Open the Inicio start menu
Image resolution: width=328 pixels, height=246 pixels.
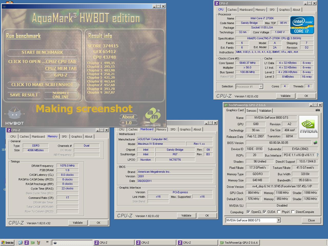(x=7, y=243)
